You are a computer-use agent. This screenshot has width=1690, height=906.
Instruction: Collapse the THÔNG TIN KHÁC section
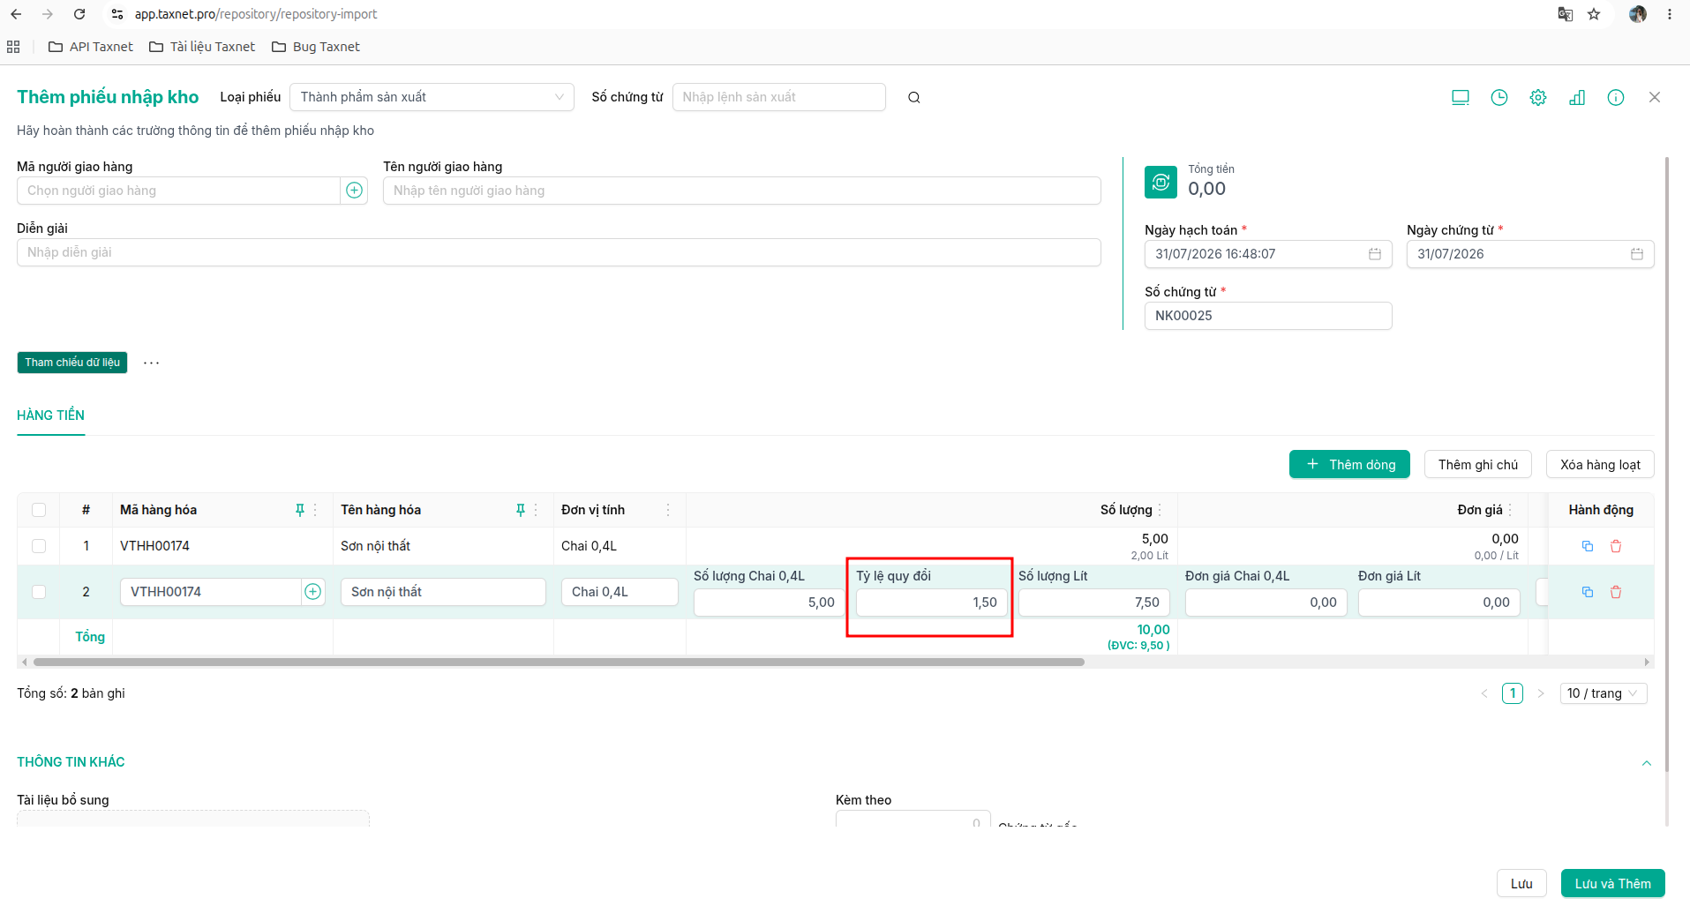pos(1647,763)
